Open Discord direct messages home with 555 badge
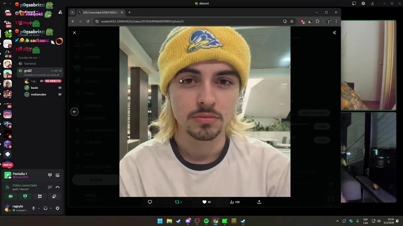Screen dimensions: 403x226 click(8, 13)
